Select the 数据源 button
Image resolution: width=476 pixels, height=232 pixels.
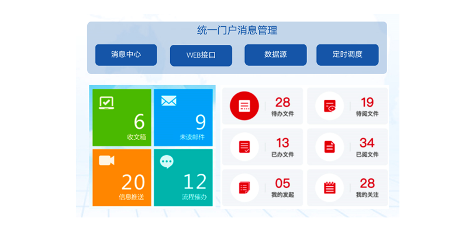(275, 55)
